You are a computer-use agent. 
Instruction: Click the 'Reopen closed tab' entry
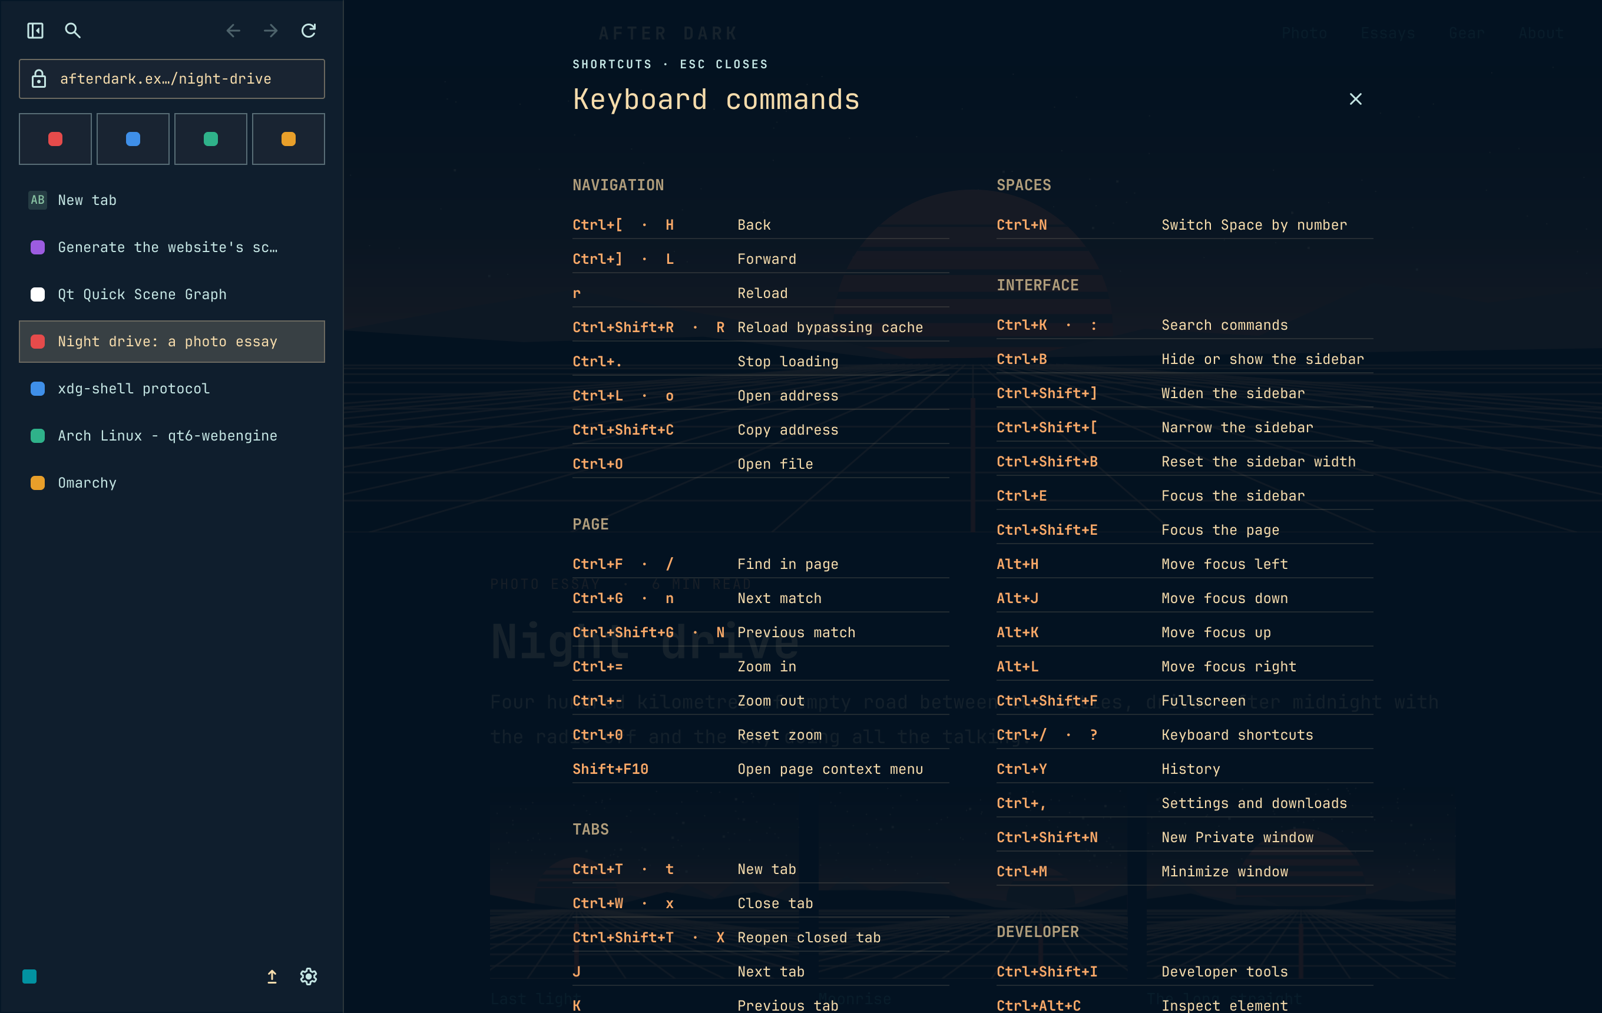760,937
